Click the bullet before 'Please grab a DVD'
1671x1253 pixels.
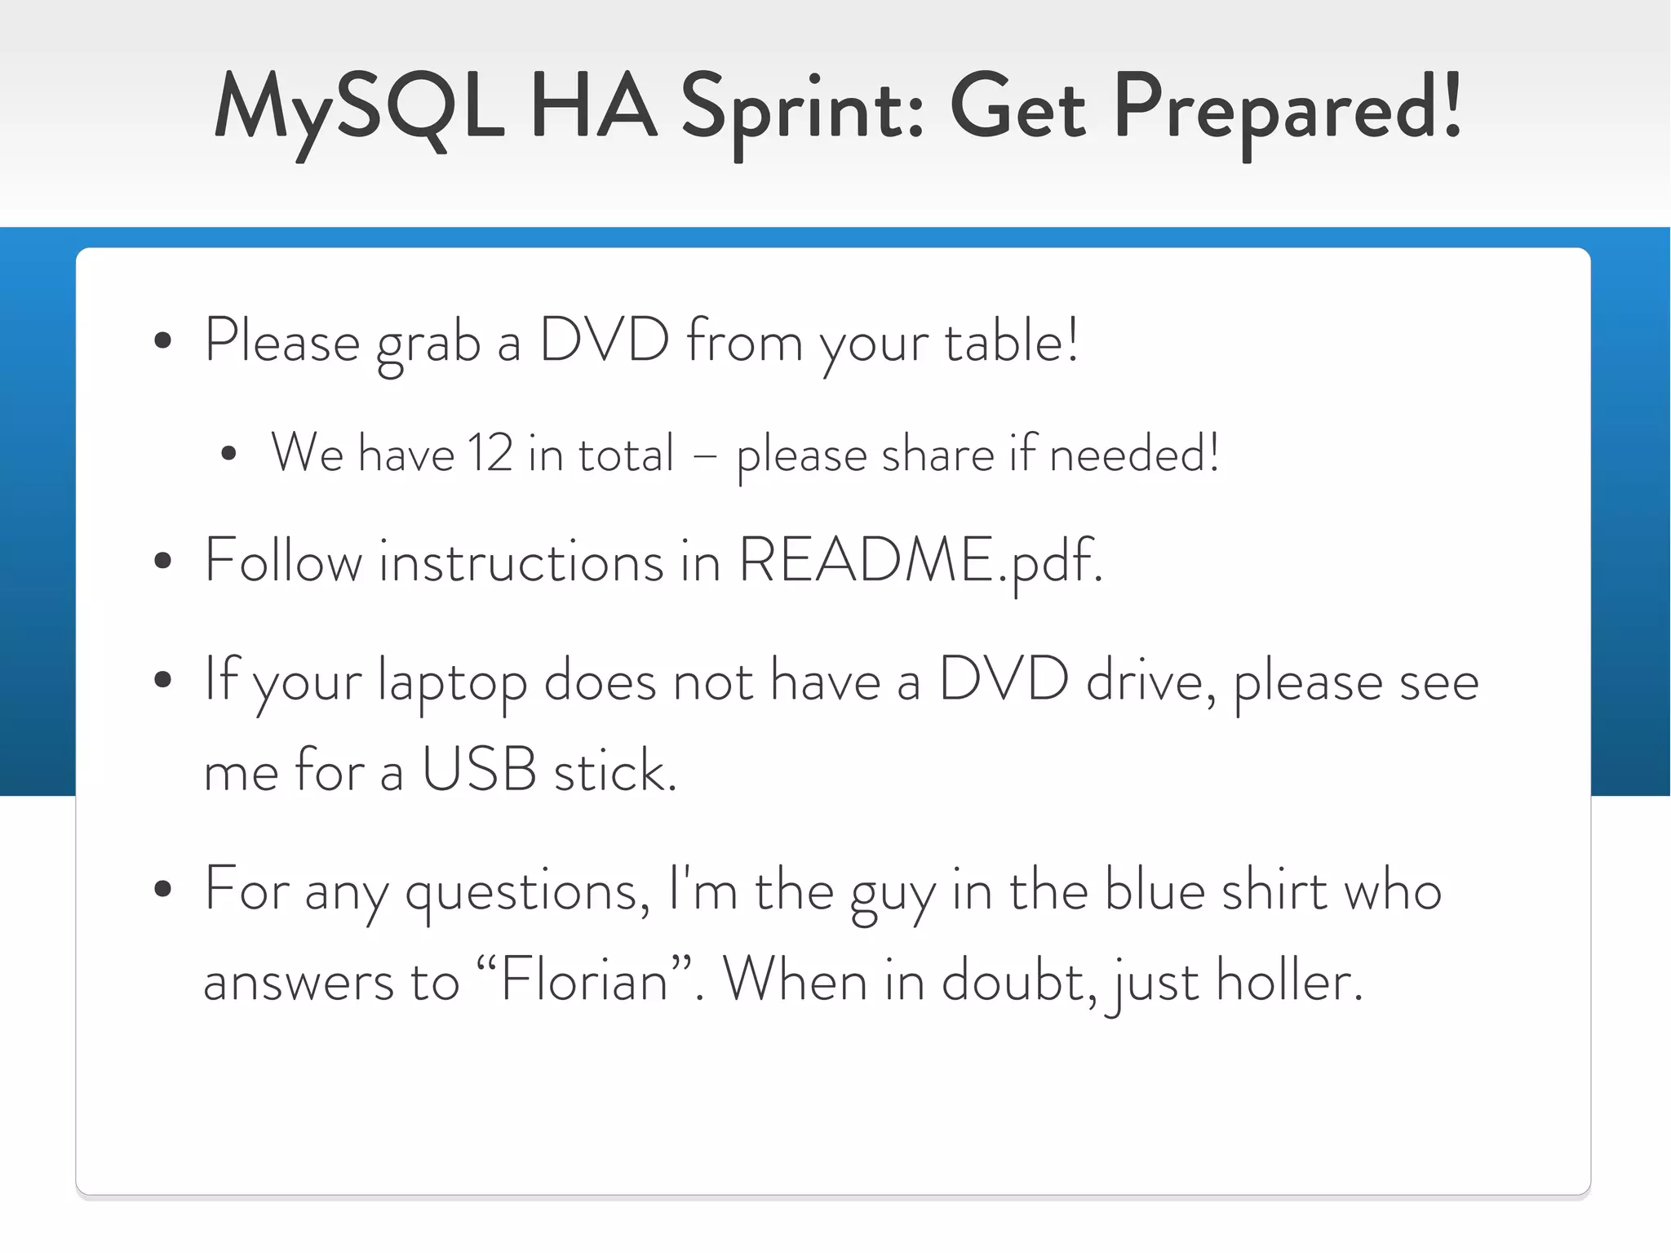163,341
